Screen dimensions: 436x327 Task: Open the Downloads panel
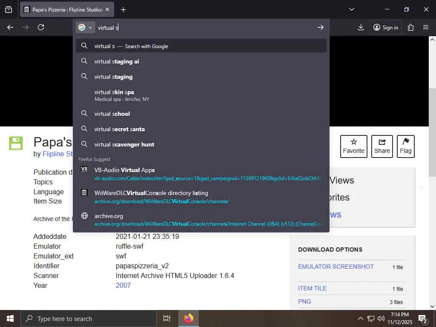(x=361, y=27)
